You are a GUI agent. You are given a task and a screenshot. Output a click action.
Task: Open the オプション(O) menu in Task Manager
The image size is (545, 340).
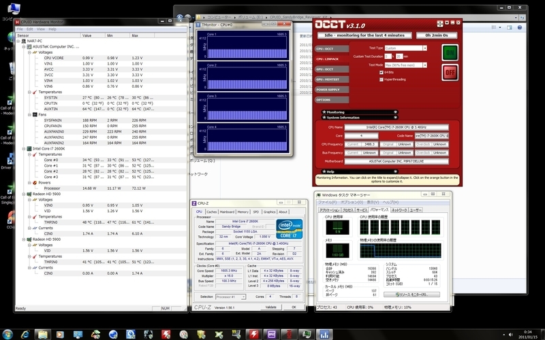352,202
